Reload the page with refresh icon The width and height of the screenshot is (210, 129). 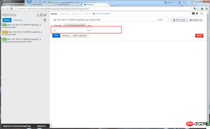pyautogui.click(x=12, y=9)
